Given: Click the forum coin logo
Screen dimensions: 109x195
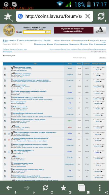Looking at the screenshot, I should coord(9,30).
